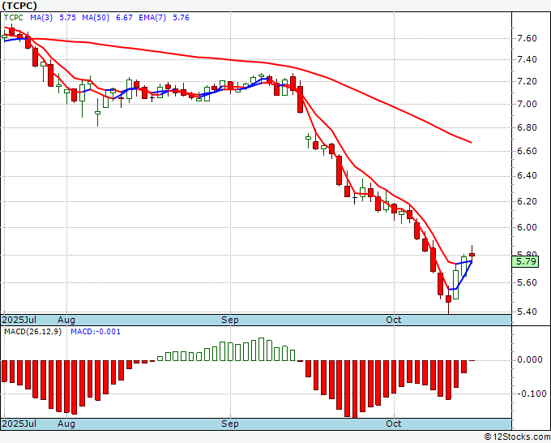Click Aug on MACD time axis
551x443 pixels.
66,424
